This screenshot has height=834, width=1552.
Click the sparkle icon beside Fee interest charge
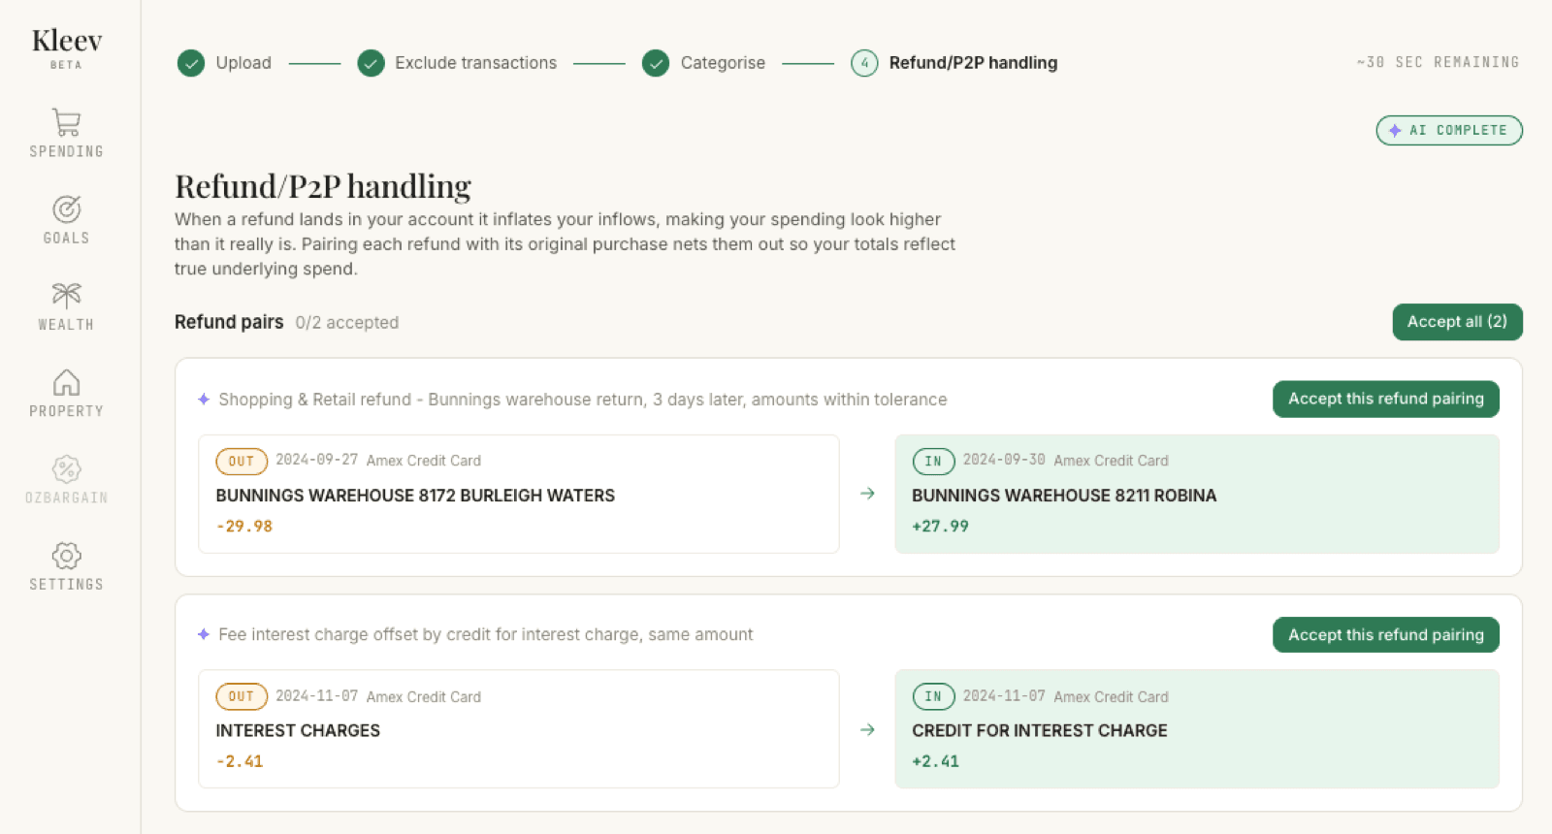(204, 634)
